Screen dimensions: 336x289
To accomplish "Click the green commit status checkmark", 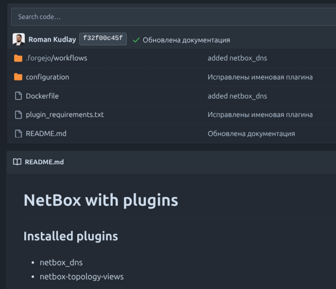I will [x=136, y=39].
